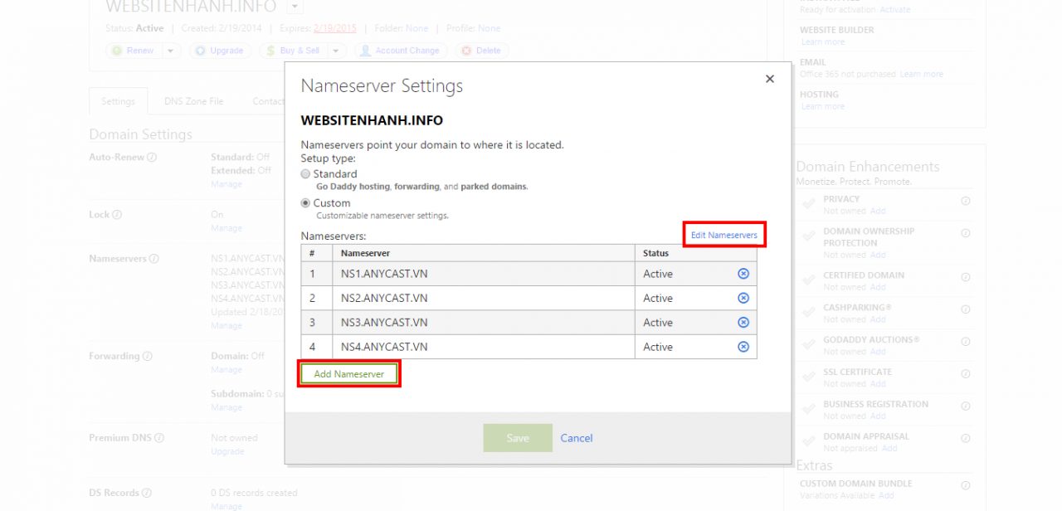The width and height of the screenshot is (1062, 511).
Task: Show help for the Lock setting
Action: point(117,215)
